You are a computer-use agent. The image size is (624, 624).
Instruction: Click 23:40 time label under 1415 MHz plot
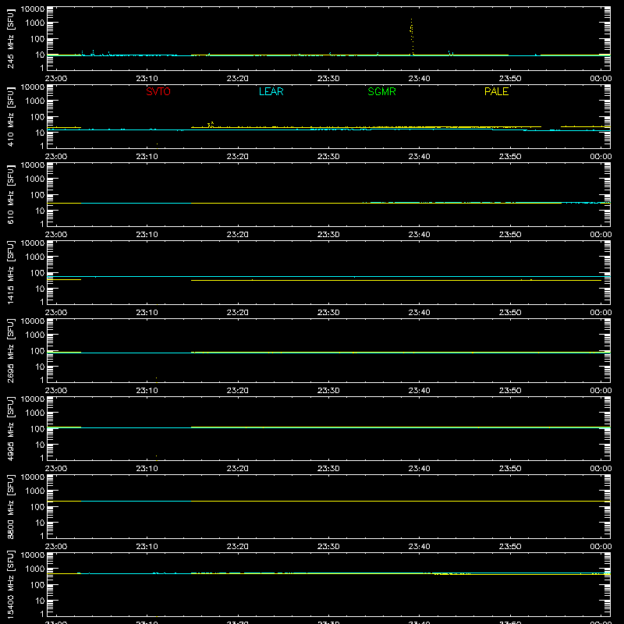point(419,313)
